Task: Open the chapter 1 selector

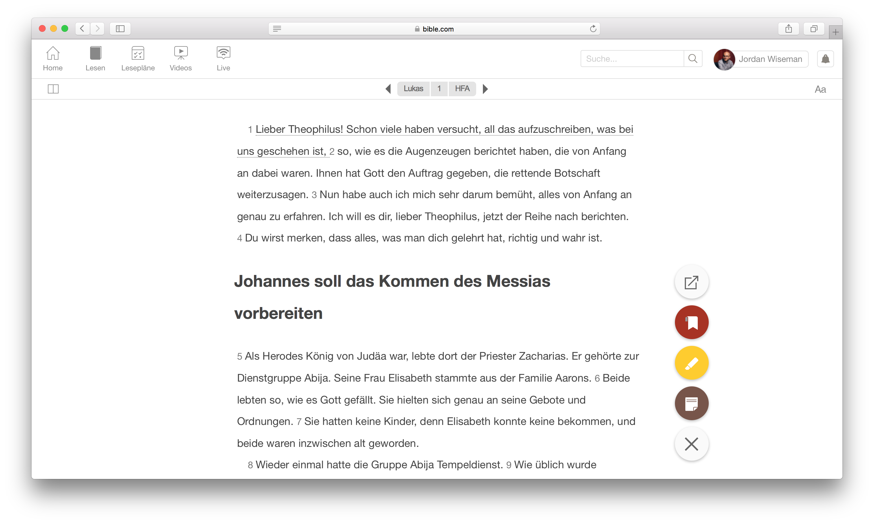Action: click(x=439, y=89)
